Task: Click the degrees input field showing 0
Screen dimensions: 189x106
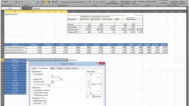Action: (x=90, y=96)
